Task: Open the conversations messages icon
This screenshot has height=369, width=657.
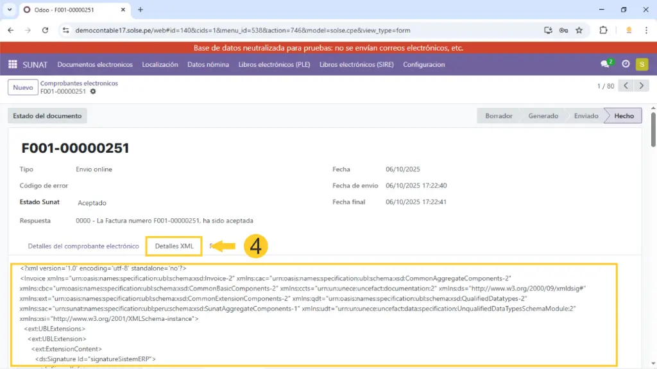Action: point(605,64)
